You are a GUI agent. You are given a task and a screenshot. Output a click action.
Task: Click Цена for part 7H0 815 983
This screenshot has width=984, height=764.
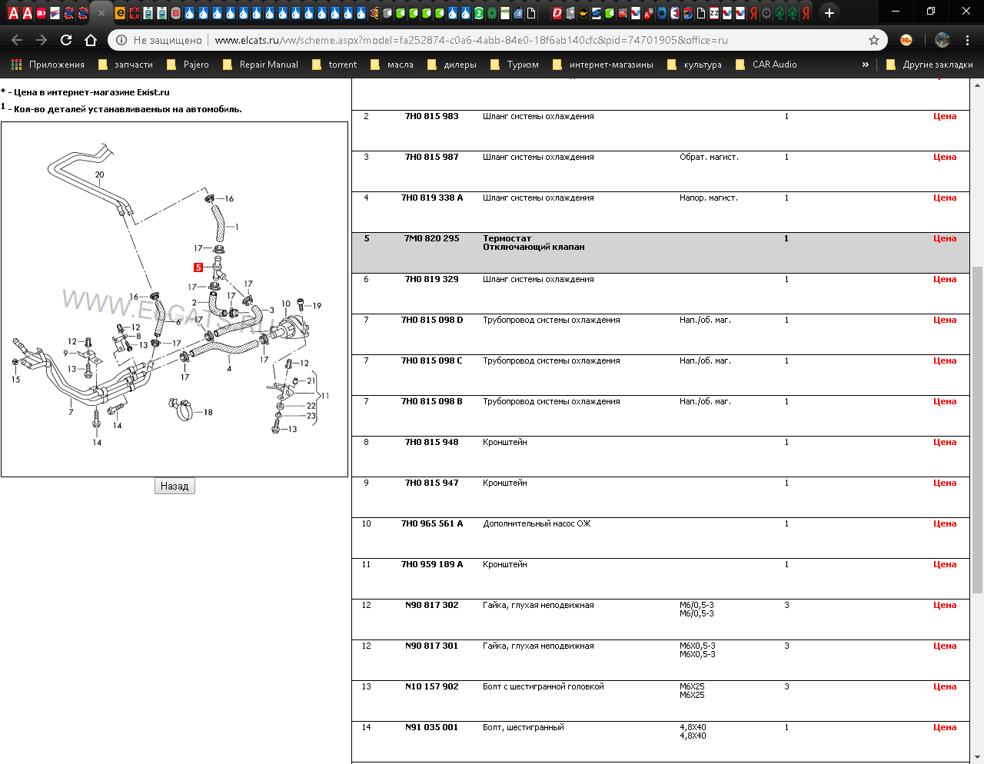(945, 116)
